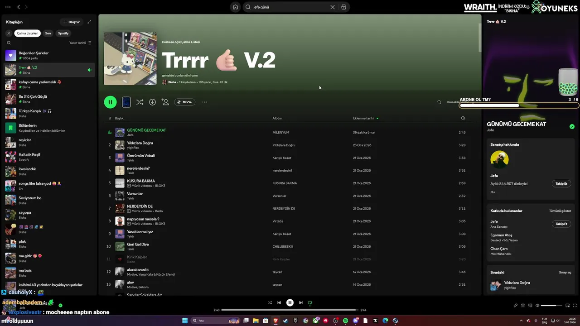Viewport: 580px width, 326px height.
Task: Sort tracks by the Başlık column
Action: (119, 118)
